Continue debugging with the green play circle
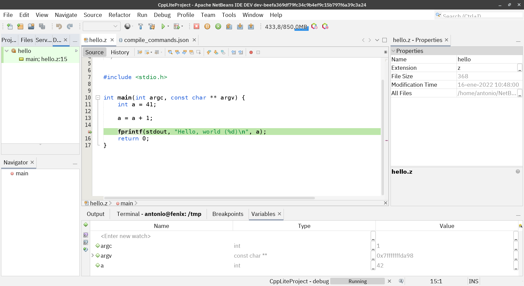Viewport: 524px width, 286px height. pyautogui.click(x=218, y=26)
